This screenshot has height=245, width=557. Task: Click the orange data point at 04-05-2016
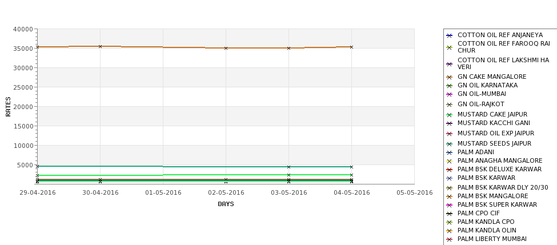pos(351,47)
